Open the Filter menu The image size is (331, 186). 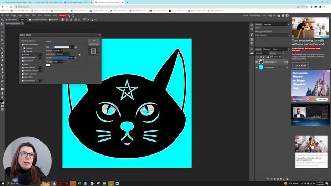(x=34, y=16)
